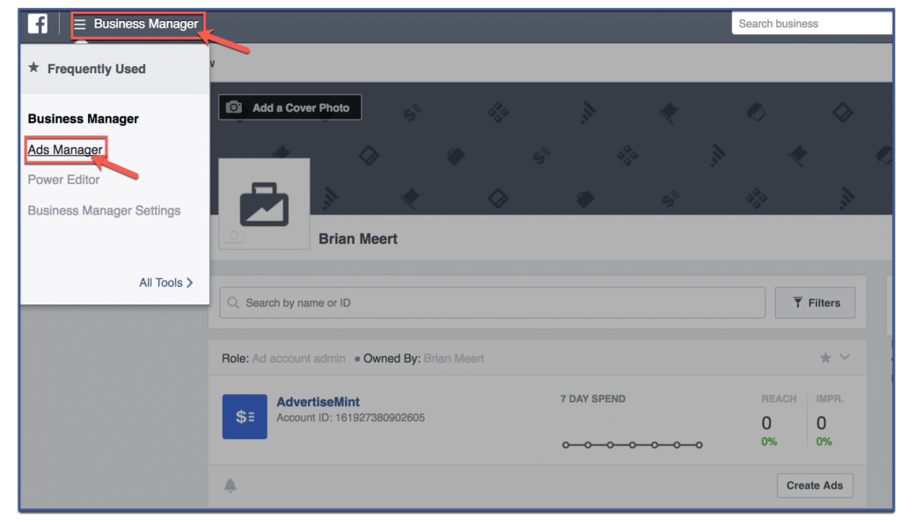The height and width of the screenshot is (526, 901).
Task: Click the 7 day spend chart line
Action: (x=632, y=445)
